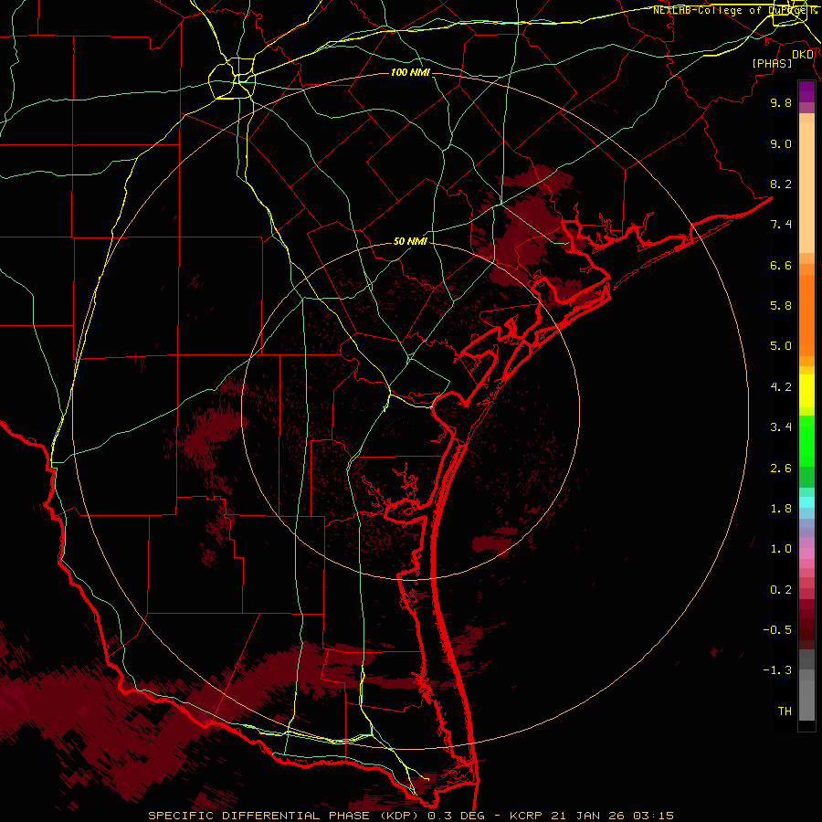Click the yellow band in the color scale
822x822 pixels.
click(x=806, y=391)
